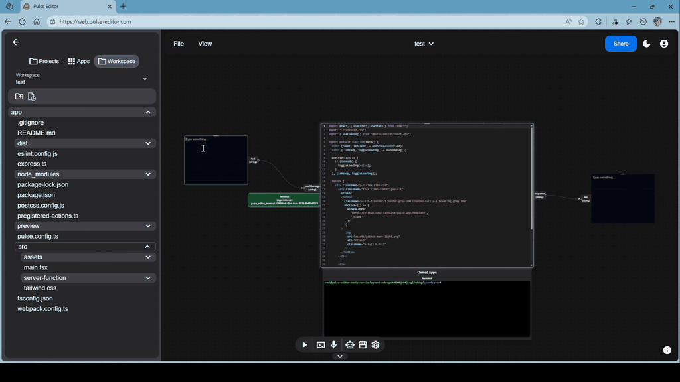
Task: Open the test workspace dropdown
Action: [424, 43]
